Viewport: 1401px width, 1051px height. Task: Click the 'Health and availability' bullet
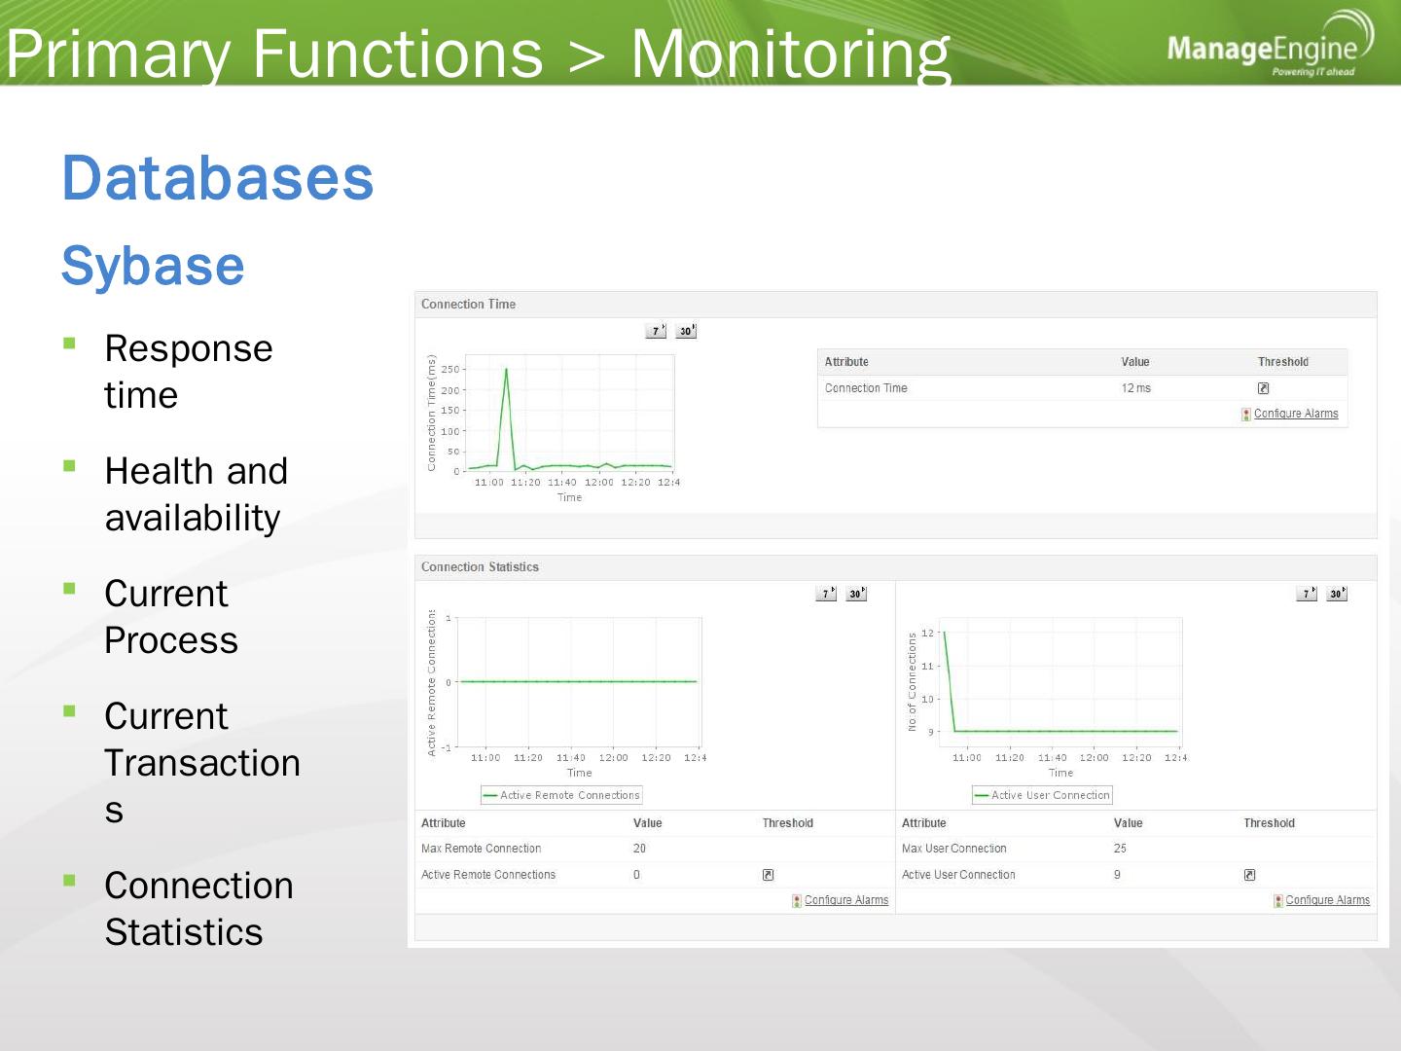[197, 494]
